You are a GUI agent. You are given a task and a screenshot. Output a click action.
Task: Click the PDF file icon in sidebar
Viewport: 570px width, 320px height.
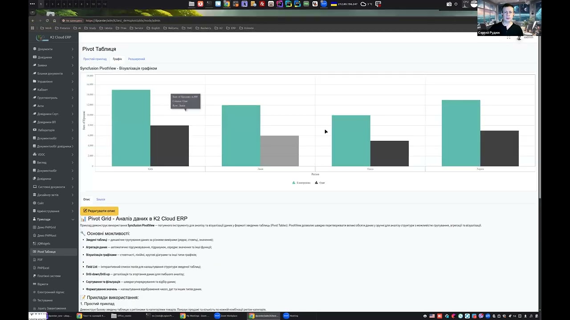[35, 260]
